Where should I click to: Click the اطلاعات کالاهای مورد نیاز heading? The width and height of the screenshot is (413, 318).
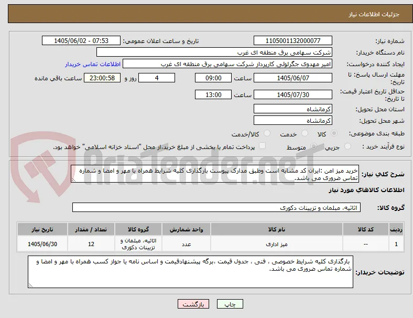[366, 190]
